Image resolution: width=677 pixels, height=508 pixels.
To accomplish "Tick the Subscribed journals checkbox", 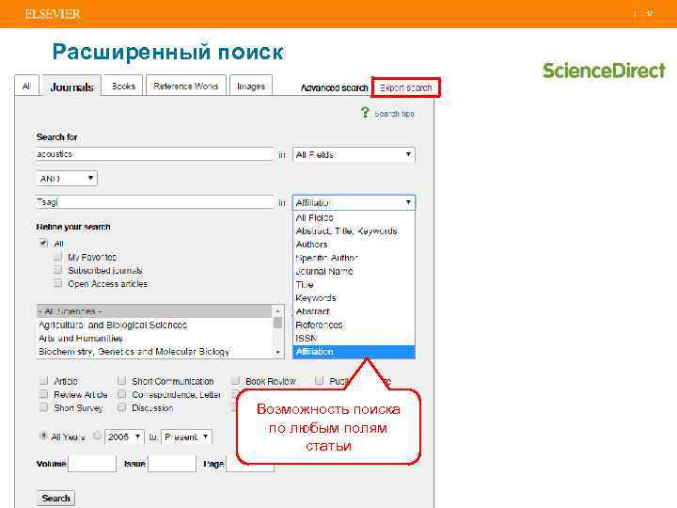I will coord(57,270).
